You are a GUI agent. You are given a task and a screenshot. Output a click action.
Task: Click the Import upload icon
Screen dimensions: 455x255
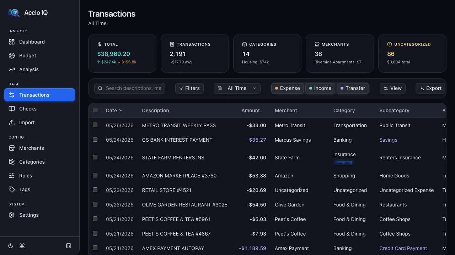(x=12, y=123)
